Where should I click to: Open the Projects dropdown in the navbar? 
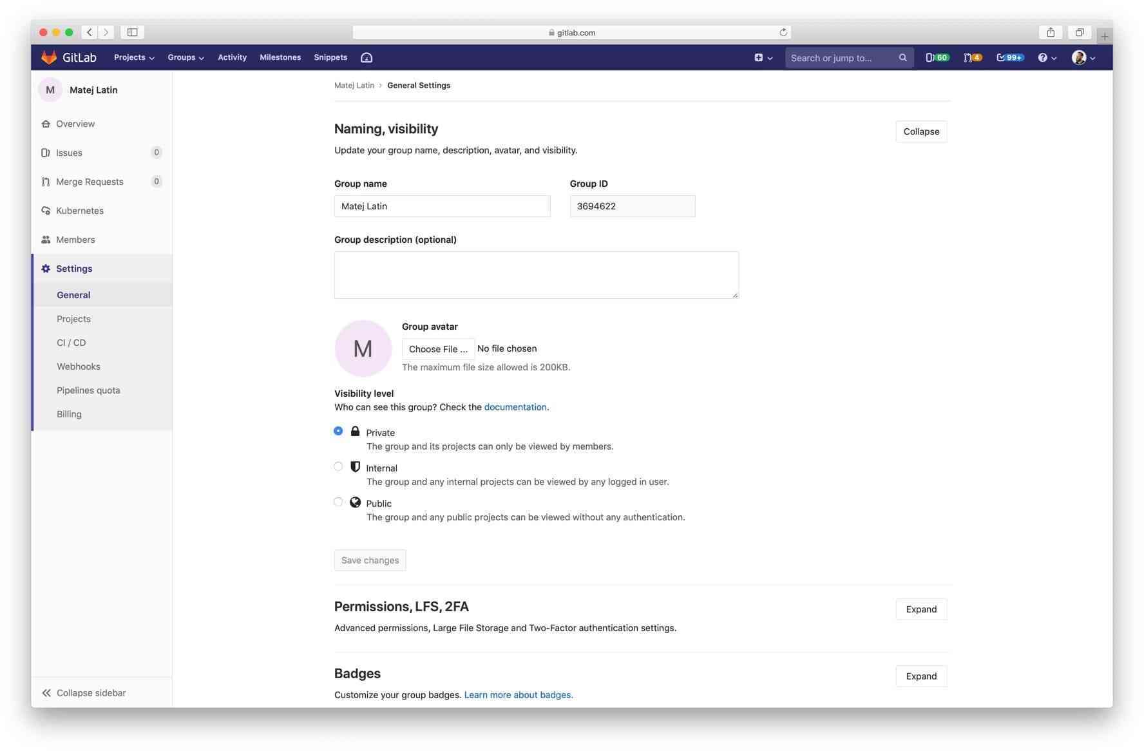(133, 57)
